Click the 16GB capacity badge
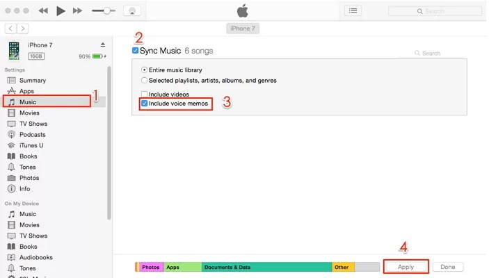Screen dimensions: 489x278 [36, 56]
